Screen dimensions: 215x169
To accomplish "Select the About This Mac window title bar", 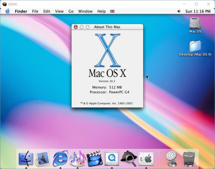I will [x=107, y=27].
